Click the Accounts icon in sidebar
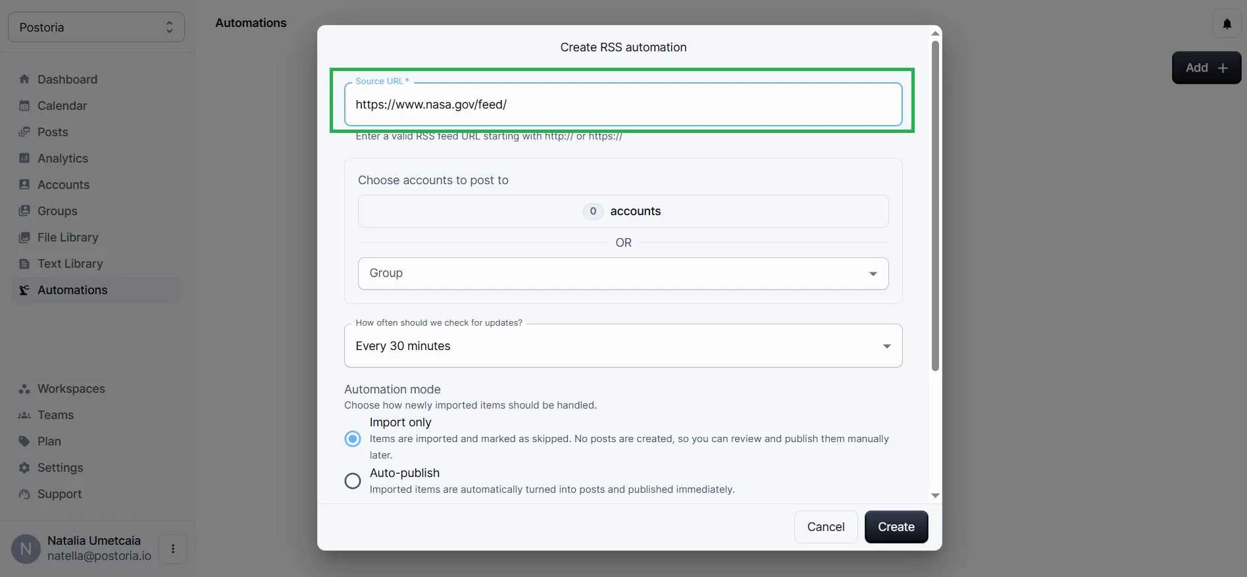This screenshot has height=577, width=1247. pyautogui.click(x=24, y=184)
